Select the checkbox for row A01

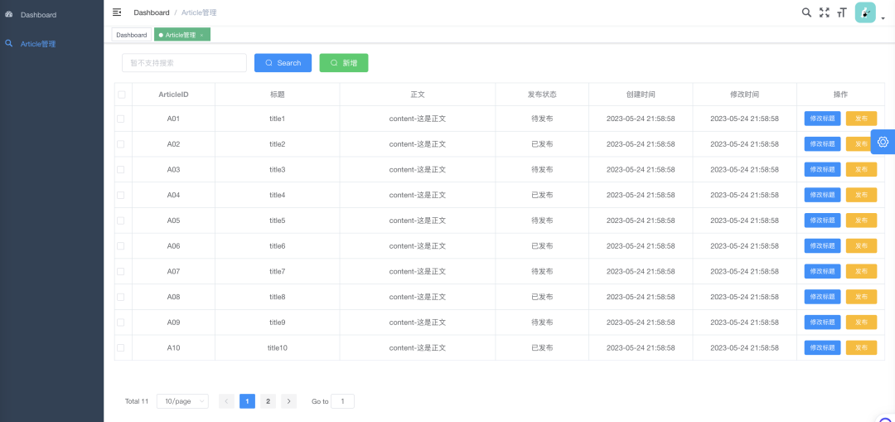pos(121,119)
